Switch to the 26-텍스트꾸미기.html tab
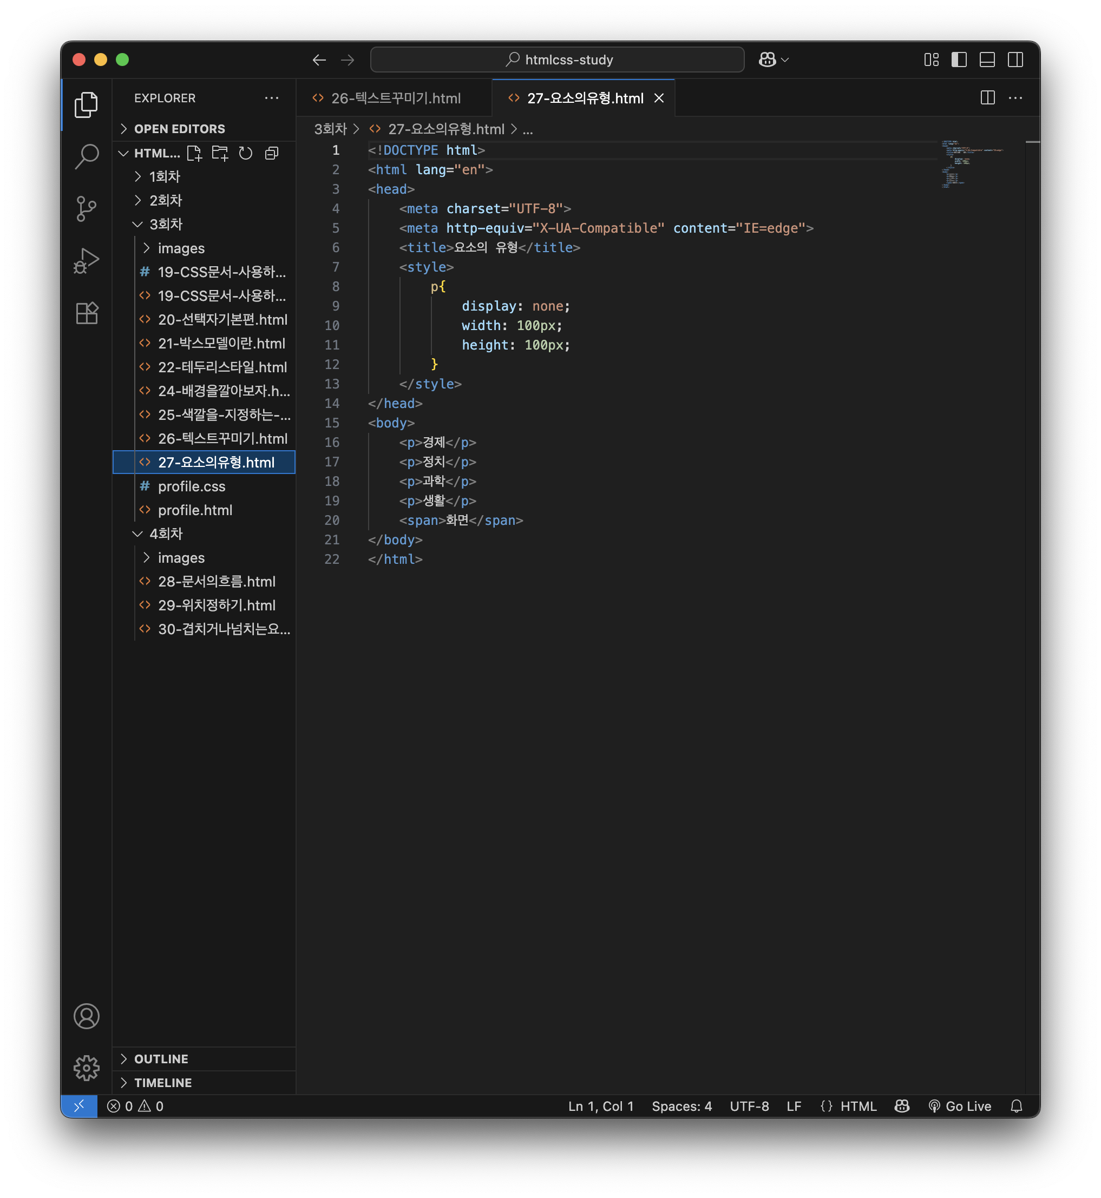1101x1198 pixels. [396, 98]
